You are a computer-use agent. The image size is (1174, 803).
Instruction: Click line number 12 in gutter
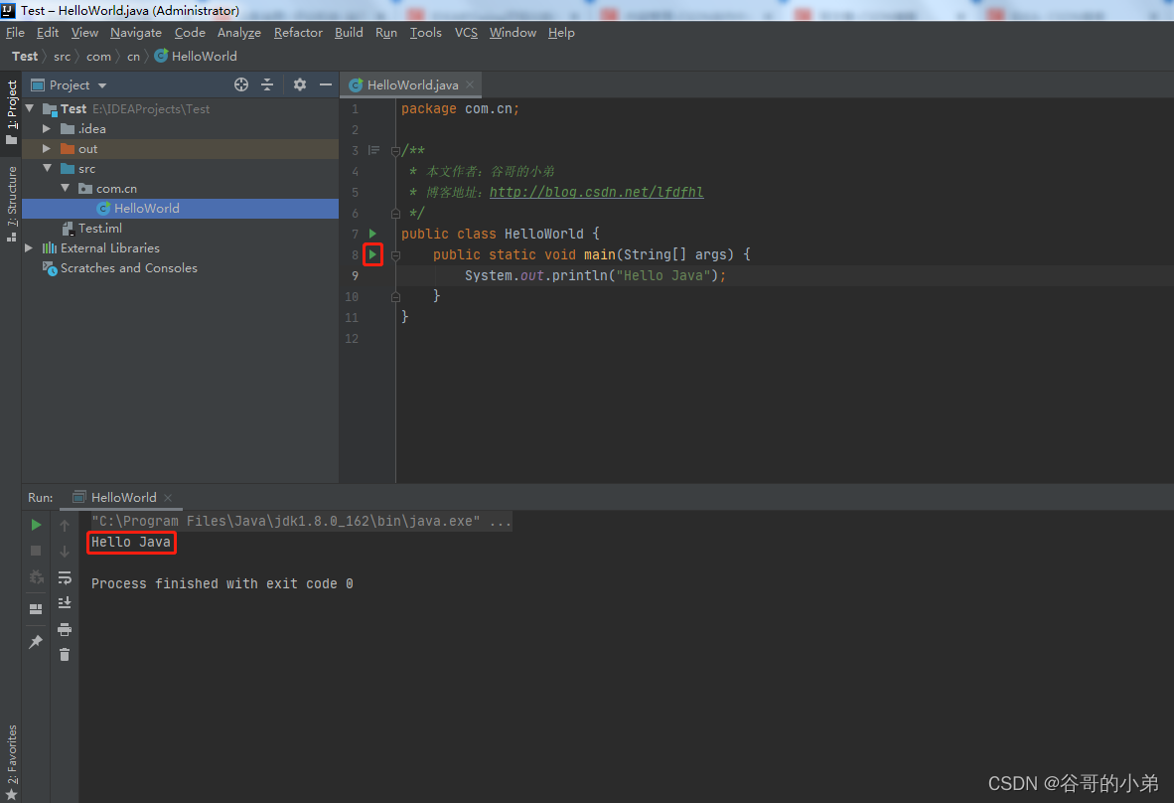pos(352,339)
